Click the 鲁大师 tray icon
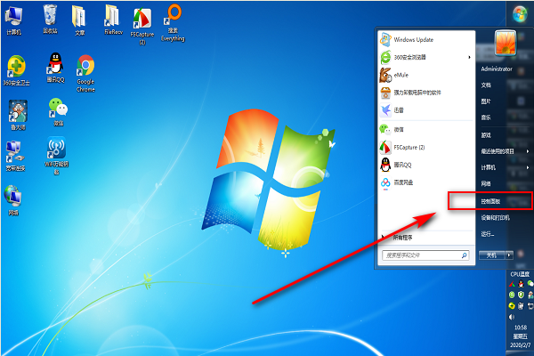The width and height of the screenshot is (534, 356). (x=530, y=295)
